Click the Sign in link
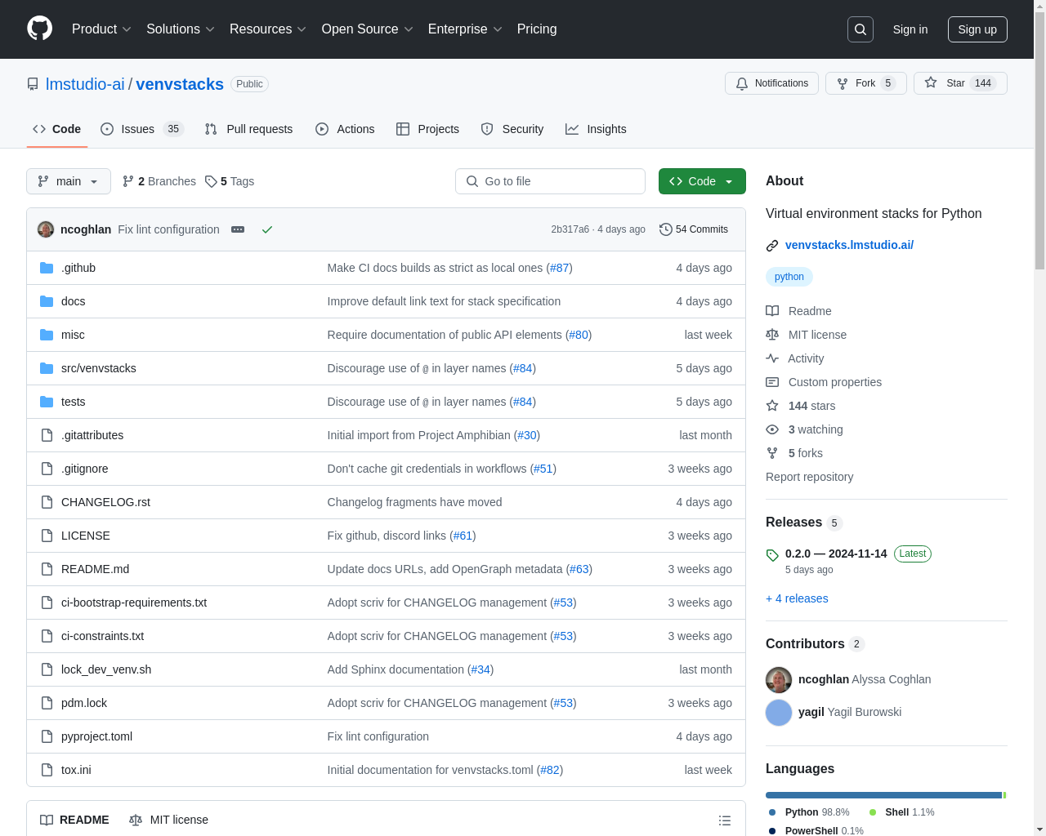Screen dimensions: 1046x836 coord(910,29)
